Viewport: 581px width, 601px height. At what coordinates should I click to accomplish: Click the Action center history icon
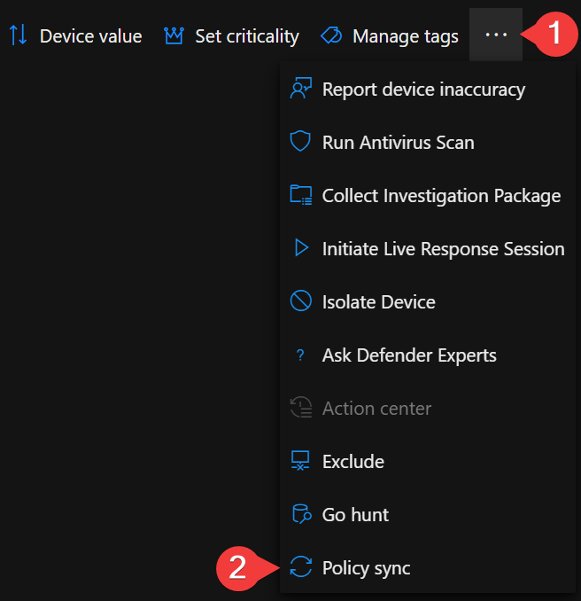coord(301,407)
